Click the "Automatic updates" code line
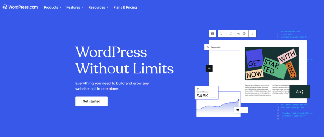 [x=294, y=116]
